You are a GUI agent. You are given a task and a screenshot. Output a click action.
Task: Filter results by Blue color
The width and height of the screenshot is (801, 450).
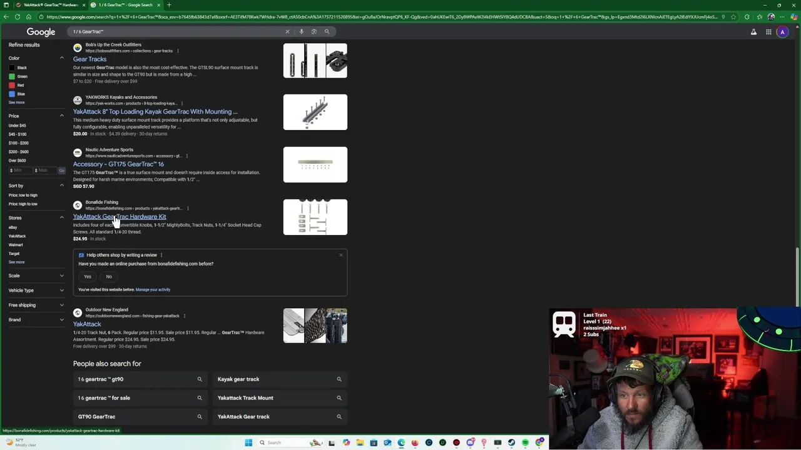pyautogui.click(x=18, y=94)
